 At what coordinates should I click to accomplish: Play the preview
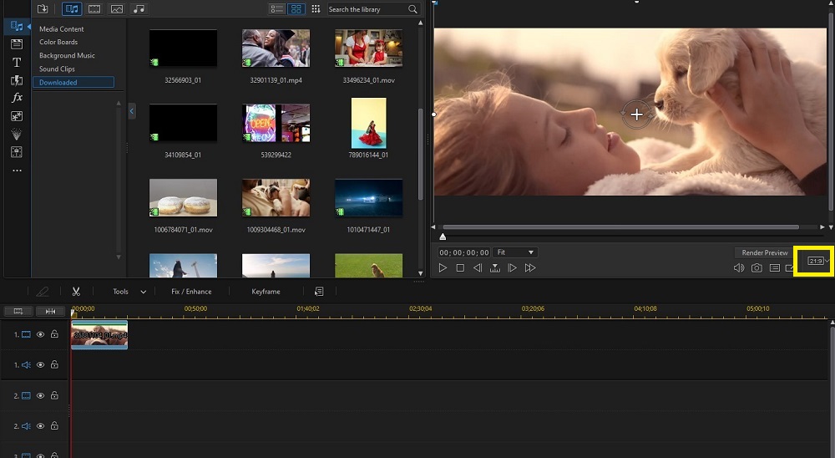[x=443, y=268]
